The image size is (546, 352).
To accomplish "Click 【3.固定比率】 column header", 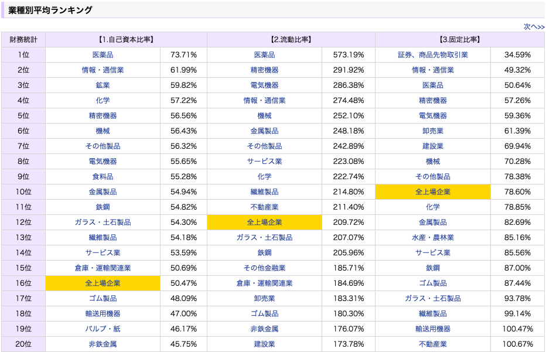I will click(460, 40).
